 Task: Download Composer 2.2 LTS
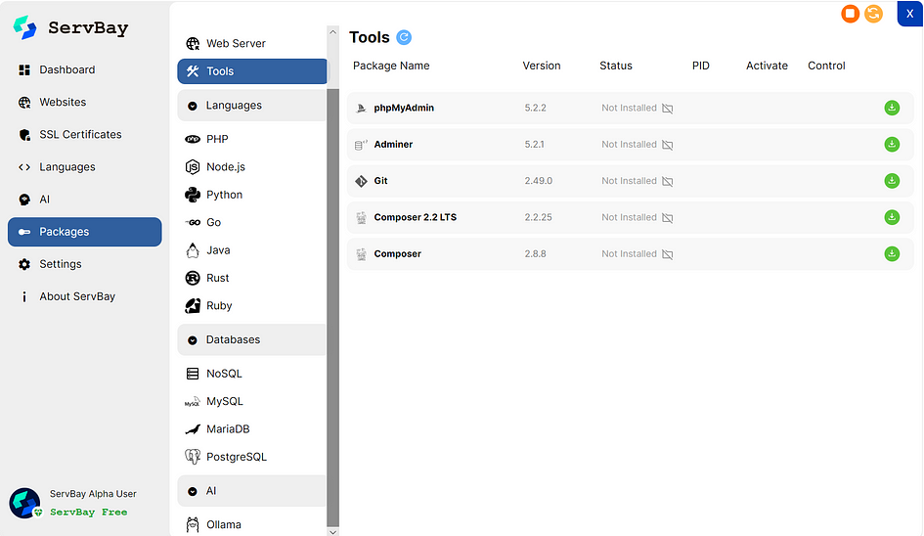click(892, 217)
